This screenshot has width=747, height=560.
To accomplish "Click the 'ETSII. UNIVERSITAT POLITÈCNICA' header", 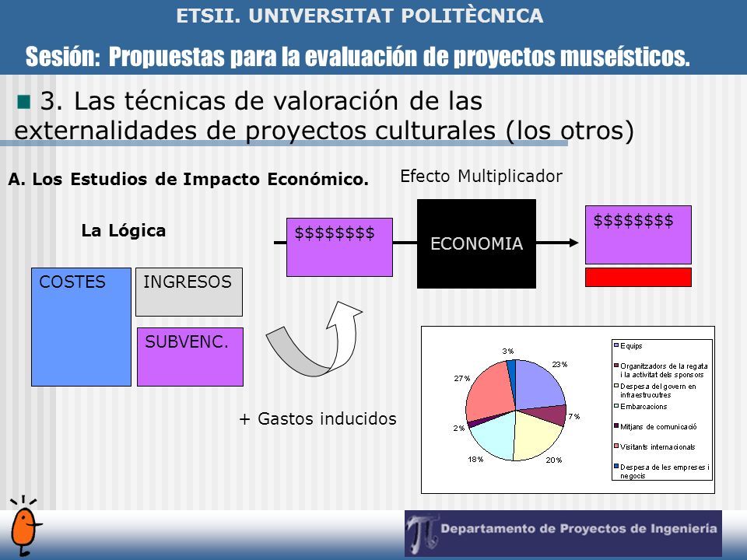I will coord(359,16).
